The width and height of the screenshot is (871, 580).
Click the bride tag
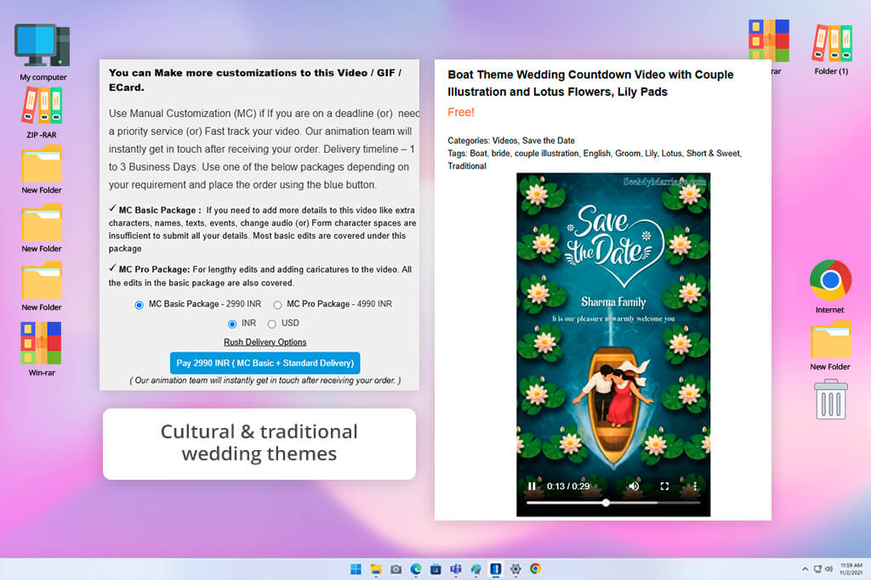[x=500, y=154]
